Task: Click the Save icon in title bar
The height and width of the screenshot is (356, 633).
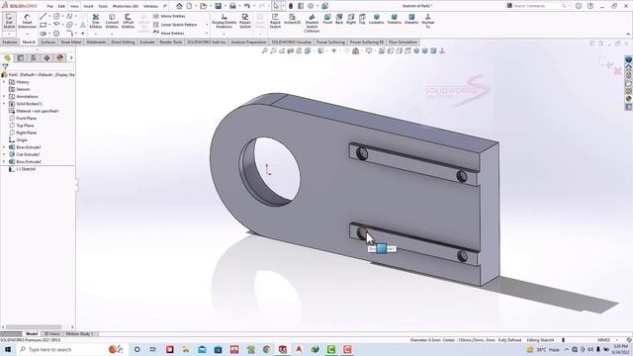Action: coord(218,6)
